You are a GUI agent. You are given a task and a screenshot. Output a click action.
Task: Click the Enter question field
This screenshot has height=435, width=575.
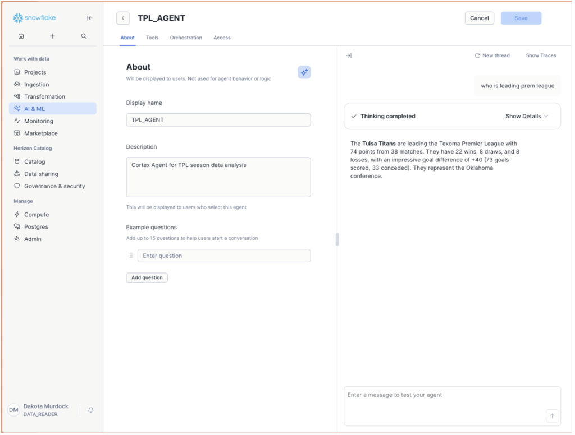pyautogui.click(x=223, y=256)
